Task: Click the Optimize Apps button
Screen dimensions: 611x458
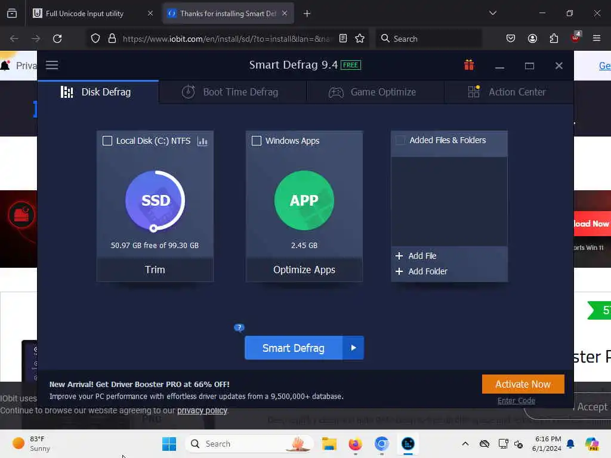Action: point(304,270)
